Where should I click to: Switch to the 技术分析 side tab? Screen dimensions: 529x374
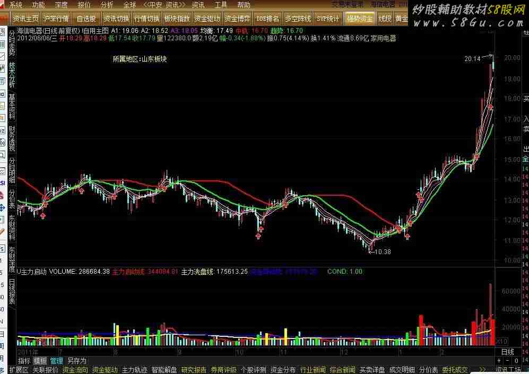coord(12,75)
